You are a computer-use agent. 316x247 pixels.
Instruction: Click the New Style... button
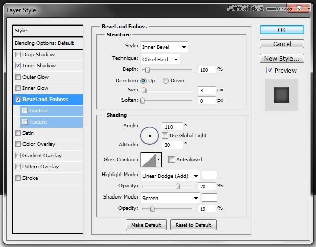(282, 58)
